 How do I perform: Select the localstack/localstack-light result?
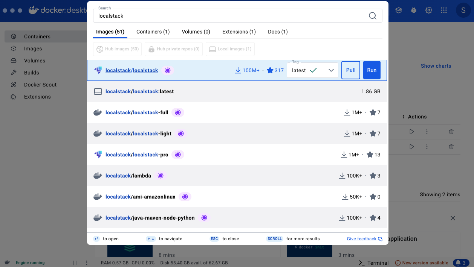click(237, 133)
